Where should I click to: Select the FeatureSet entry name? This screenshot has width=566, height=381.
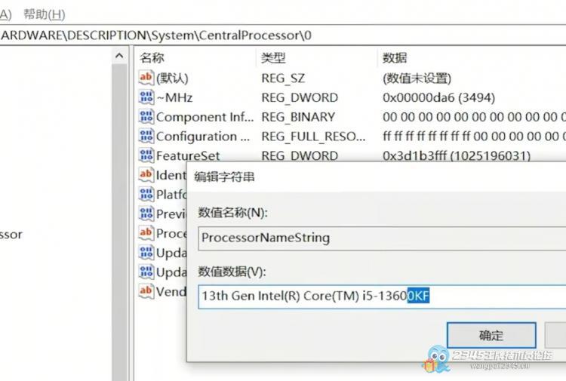[x=188, y=156]
